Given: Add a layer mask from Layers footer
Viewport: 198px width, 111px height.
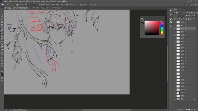Looking at the screenshot, I should [x=183, y=110].
